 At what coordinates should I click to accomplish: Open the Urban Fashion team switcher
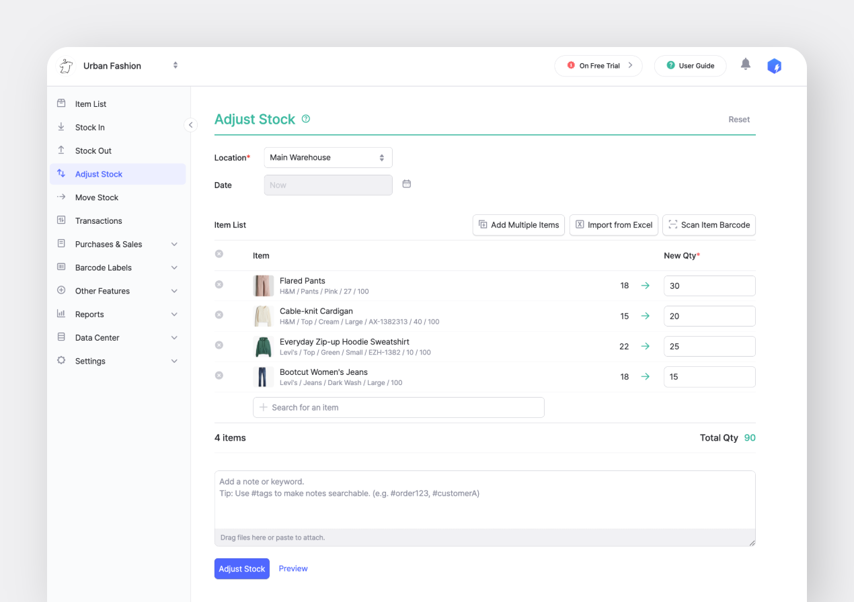[175, 66]
